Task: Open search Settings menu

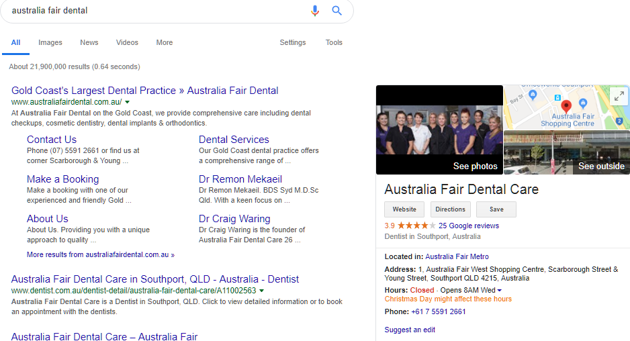Action: pos(293,42)
